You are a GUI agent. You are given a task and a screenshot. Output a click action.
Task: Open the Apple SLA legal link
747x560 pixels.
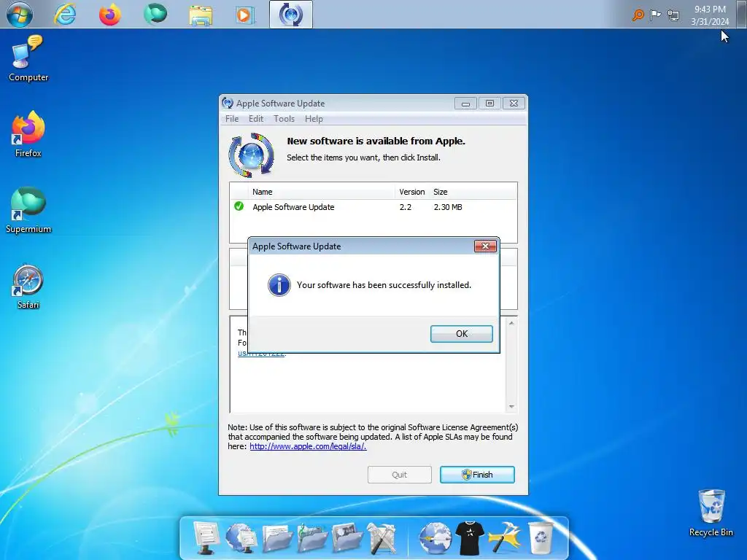pos(308,447)
